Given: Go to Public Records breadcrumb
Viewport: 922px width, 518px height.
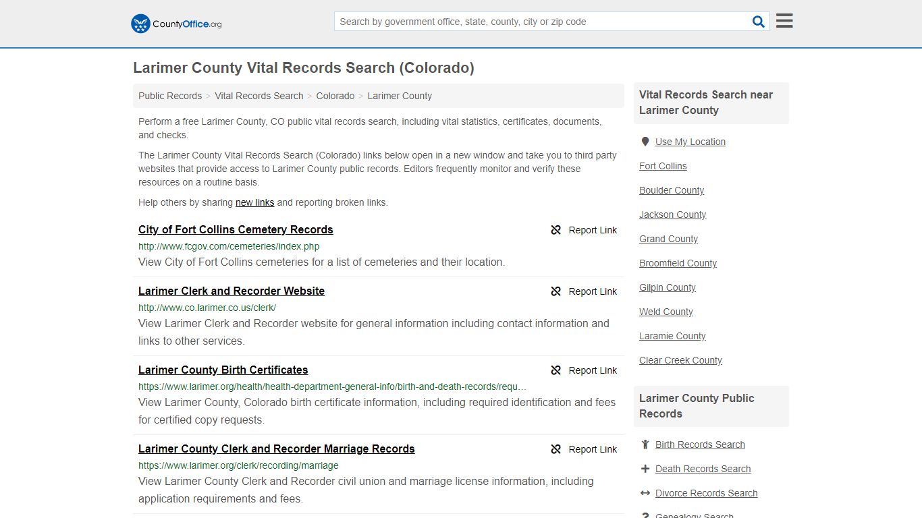Looking at the screenshot, I should click(x=170, y=96).
